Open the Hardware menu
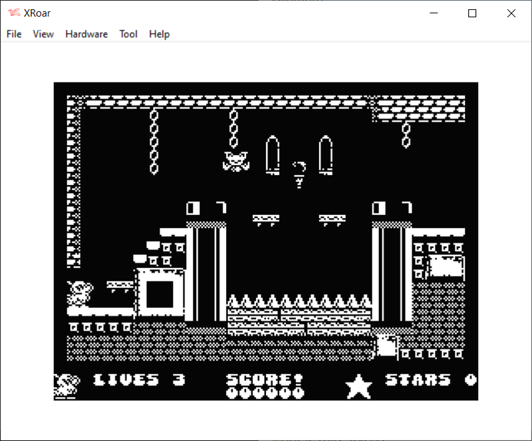This screenshot has height=441, width=532. pos(86,34)
